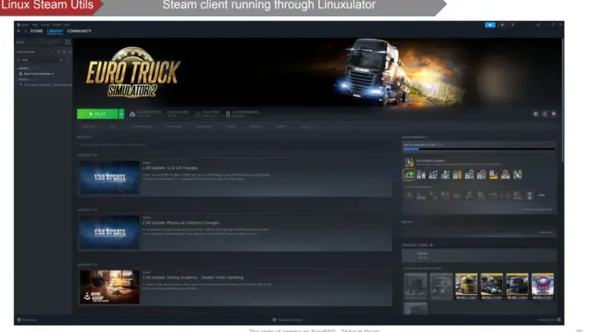Click the favorite heart icon

pos(553,114)
